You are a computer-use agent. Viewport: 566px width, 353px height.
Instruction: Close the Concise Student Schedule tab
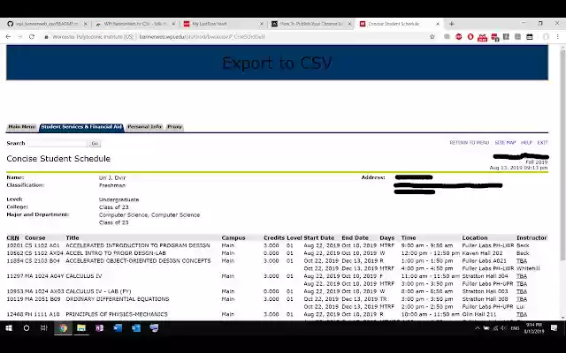pyautogui.click(x=438, y=24)
